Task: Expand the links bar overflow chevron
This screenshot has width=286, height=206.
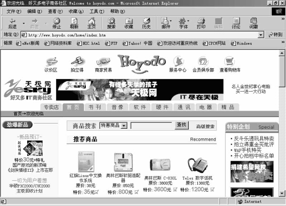Action: (x=283, y=42)
